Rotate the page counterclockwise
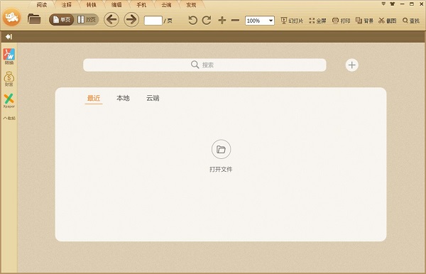This screenshot has width=426, height=274. pyautogui.click(x=192, y=21)
